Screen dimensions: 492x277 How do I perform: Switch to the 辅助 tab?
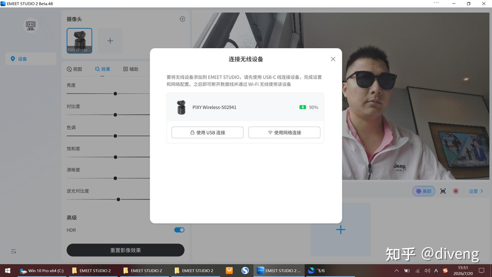coord(131,69)
